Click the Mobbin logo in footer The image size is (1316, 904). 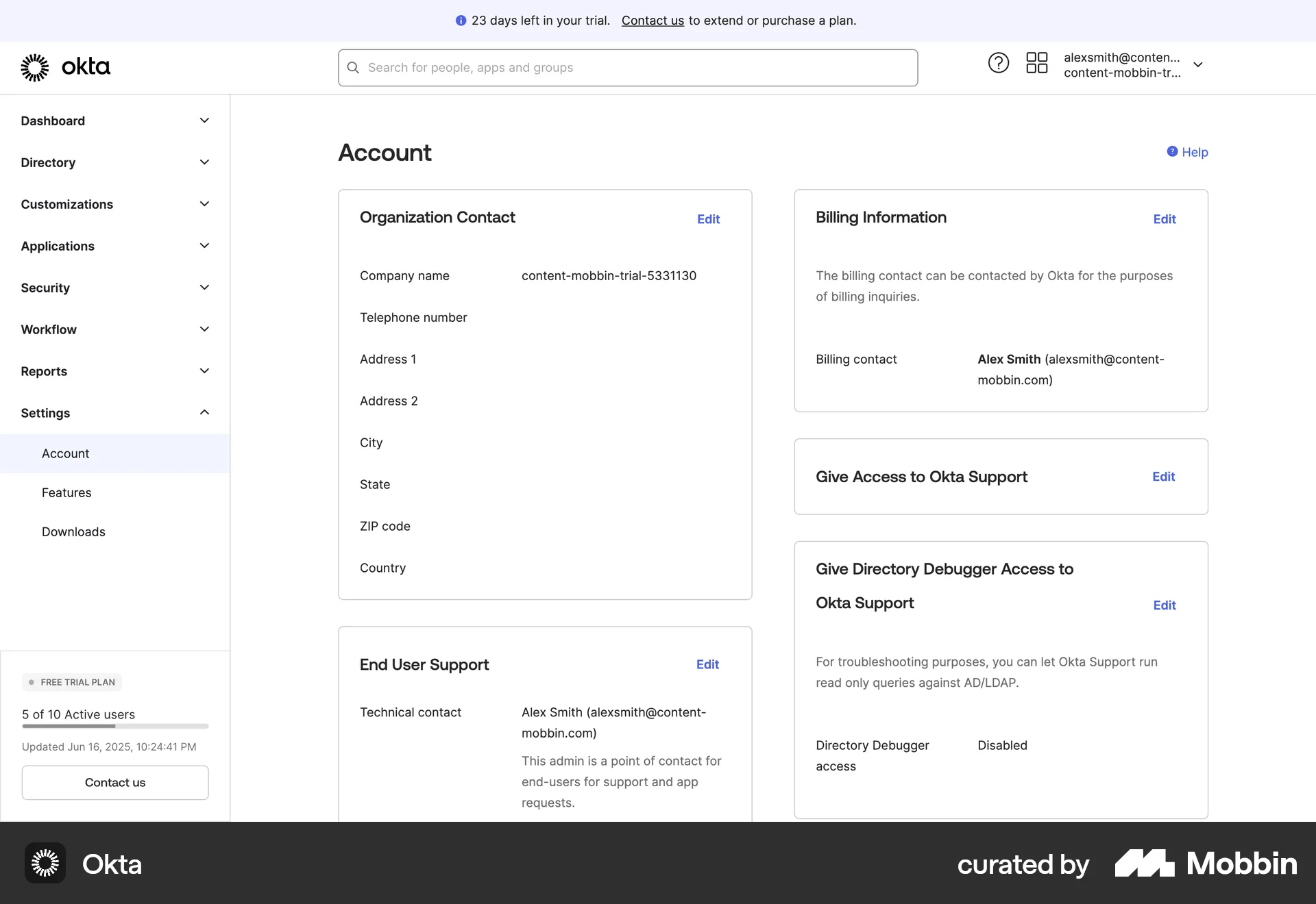tap(1205, 864)
